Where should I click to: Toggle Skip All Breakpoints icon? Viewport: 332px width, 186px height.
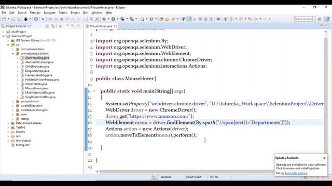(43, 19)
